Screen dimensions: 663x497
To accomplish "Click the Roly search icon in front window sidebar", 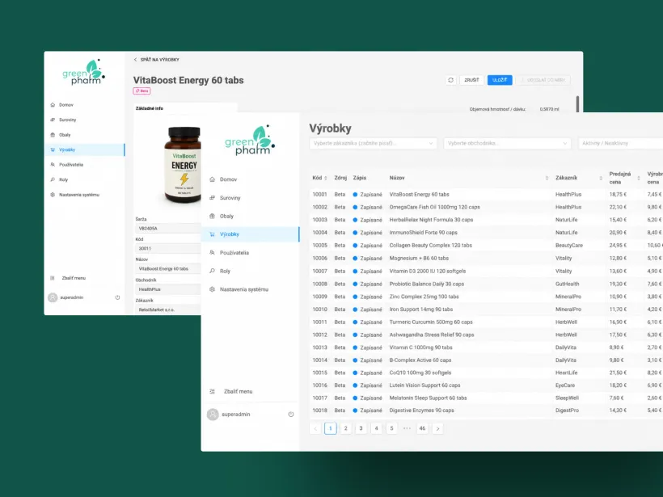I will pyautogui.click(x=213, y=271).
